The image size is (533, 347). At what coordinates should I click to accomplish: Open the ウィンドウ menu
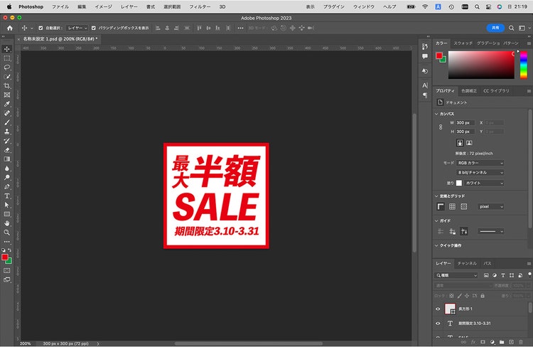(364, 7)
